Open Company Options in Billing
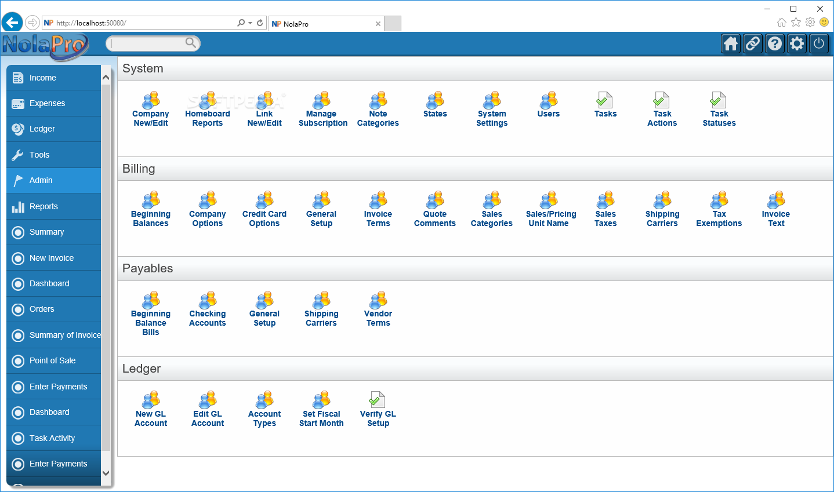The image size is (834, 492). click(x=208, y=209)
